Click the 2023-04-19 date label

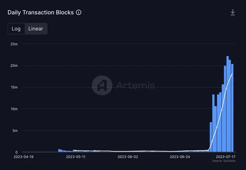pos(23,156)
